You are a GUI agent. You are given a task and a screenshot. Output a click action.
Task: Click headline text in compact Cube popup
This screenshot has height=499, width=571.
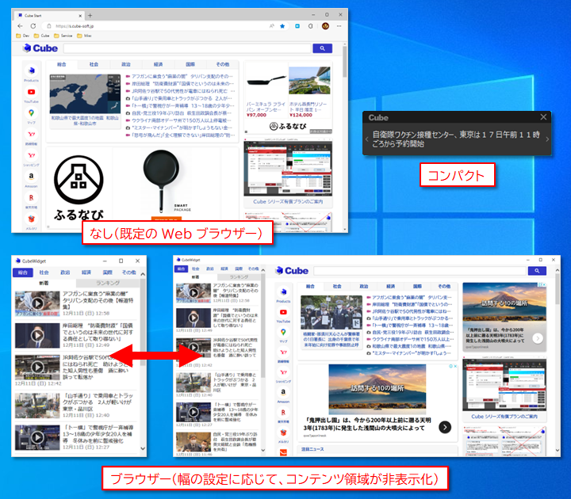click(x=456, y=139)
